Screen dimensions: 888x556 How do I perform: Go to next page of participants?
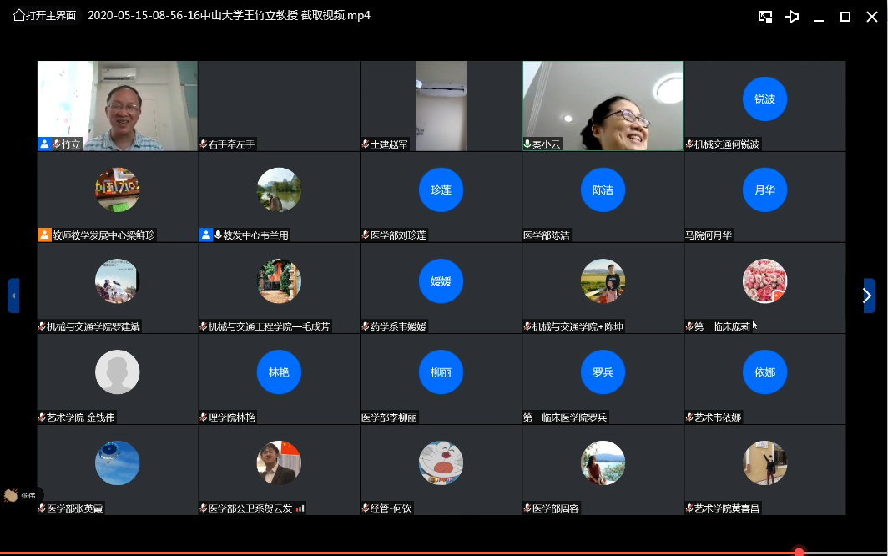[x=868, y=296]
